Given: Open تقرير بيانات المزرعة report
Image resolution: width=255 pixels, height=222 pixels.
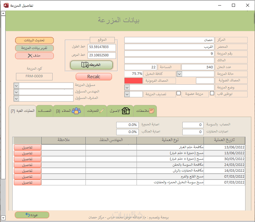Looking at the screenshot, I should [x=34, y=48].
